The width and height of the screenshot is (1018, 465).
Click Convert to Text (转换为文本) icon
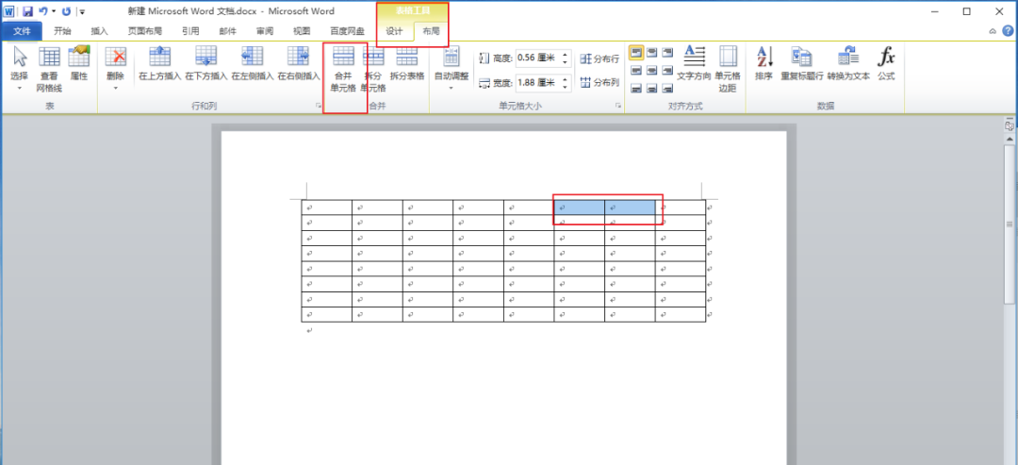[x=848, y=64]
